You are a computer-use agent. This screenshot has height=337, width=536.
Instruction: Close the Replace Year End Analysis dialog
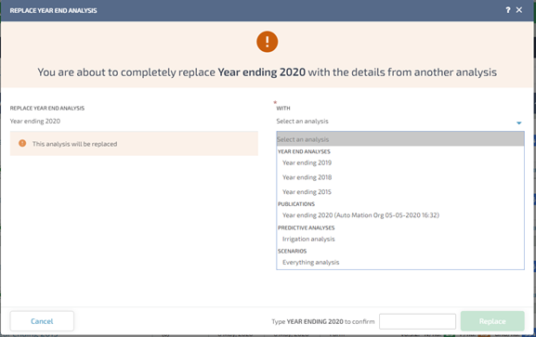click(x=519, y=10)
